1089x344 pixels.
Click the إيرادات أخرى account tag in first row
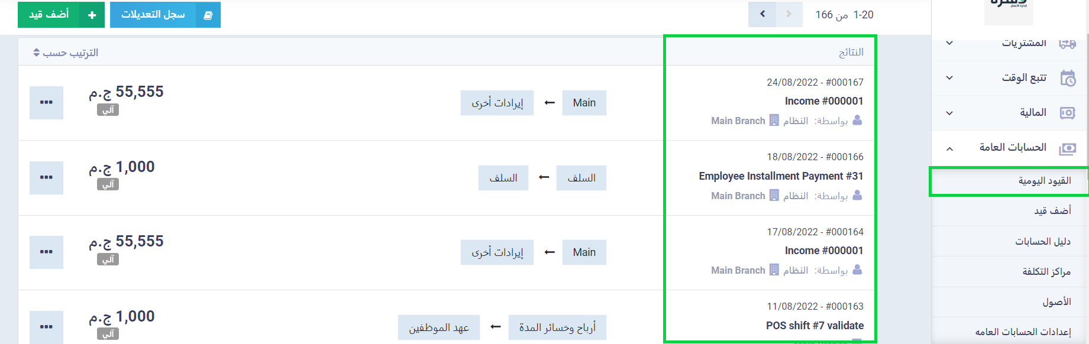(x=497, y=103)
